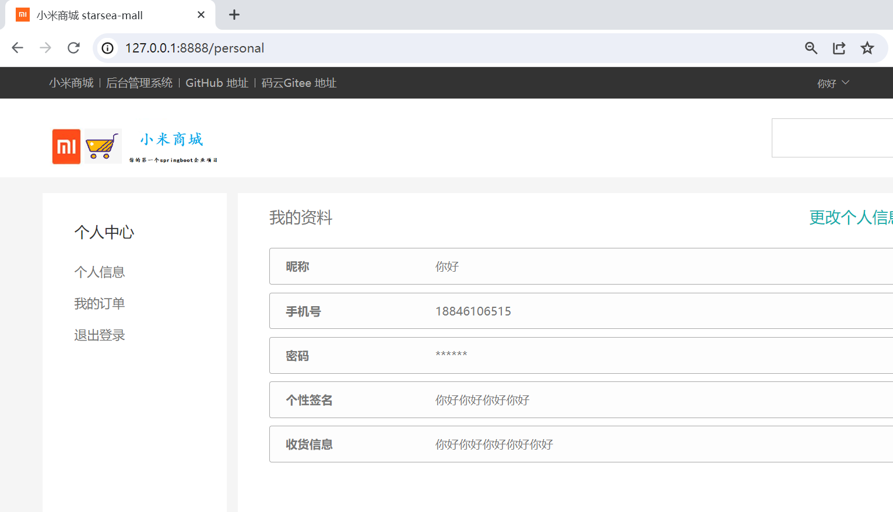Click the 密码 label
893x512 pixels.
[297, 356]
